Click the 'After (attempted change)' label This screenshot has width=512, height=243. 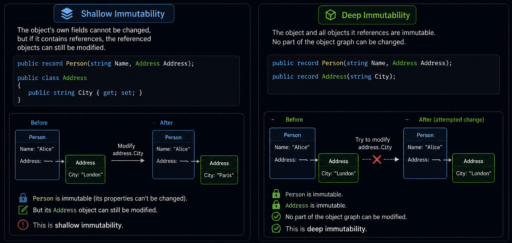tap(451, 119)
